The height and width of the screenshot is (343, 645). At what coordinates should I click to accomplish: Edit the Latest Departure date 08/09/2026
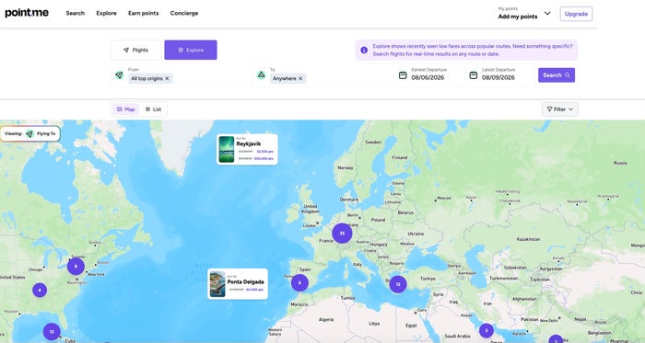(498, 77)
